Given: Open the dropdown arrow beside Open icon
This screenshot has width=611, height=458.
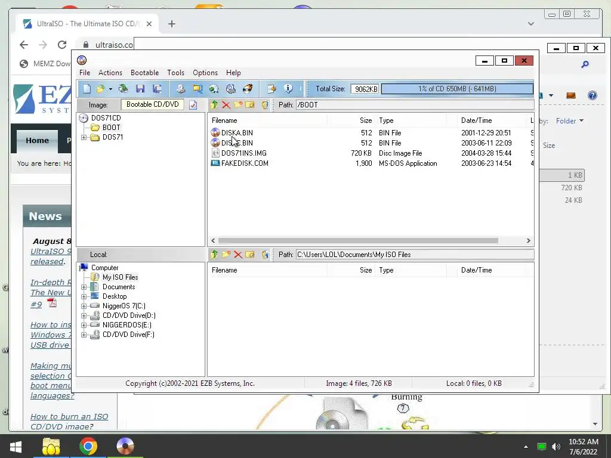Looking at the screenshot, I should [110, 89].
